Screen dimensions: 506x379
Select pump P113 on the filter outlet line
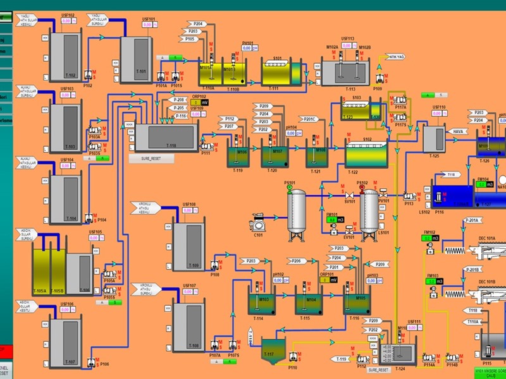pos(410,196)
